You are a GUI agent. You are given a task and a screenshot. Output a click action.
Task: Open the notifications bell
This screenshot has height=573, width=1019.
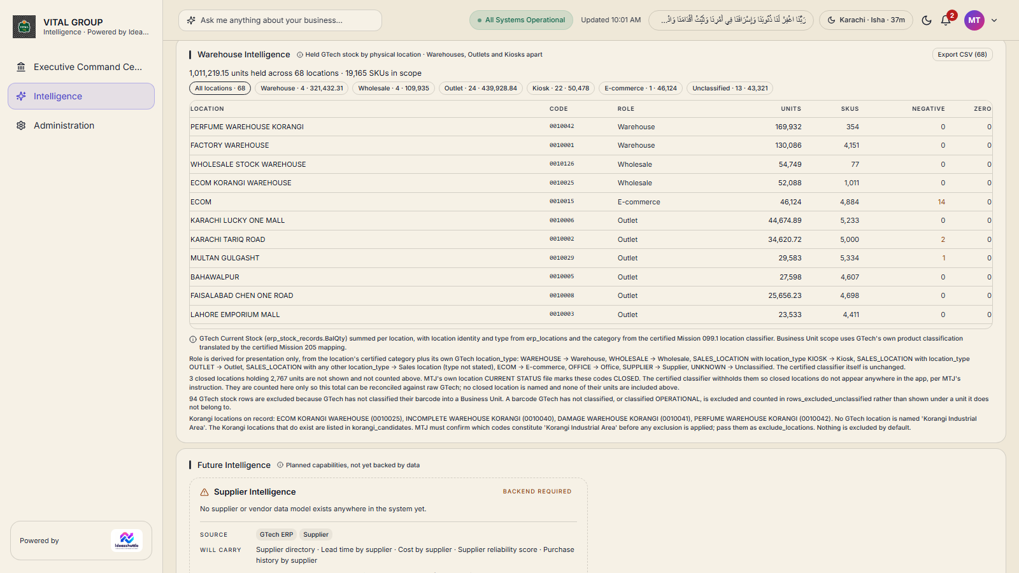pos(946,20)
